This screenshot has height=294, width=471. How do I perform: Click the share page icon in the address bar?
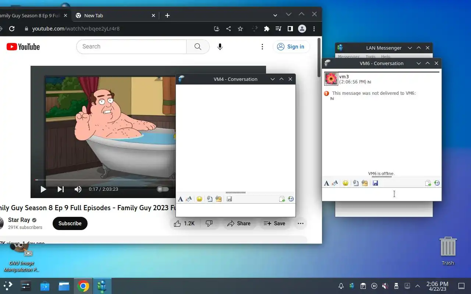pos(229,29)
